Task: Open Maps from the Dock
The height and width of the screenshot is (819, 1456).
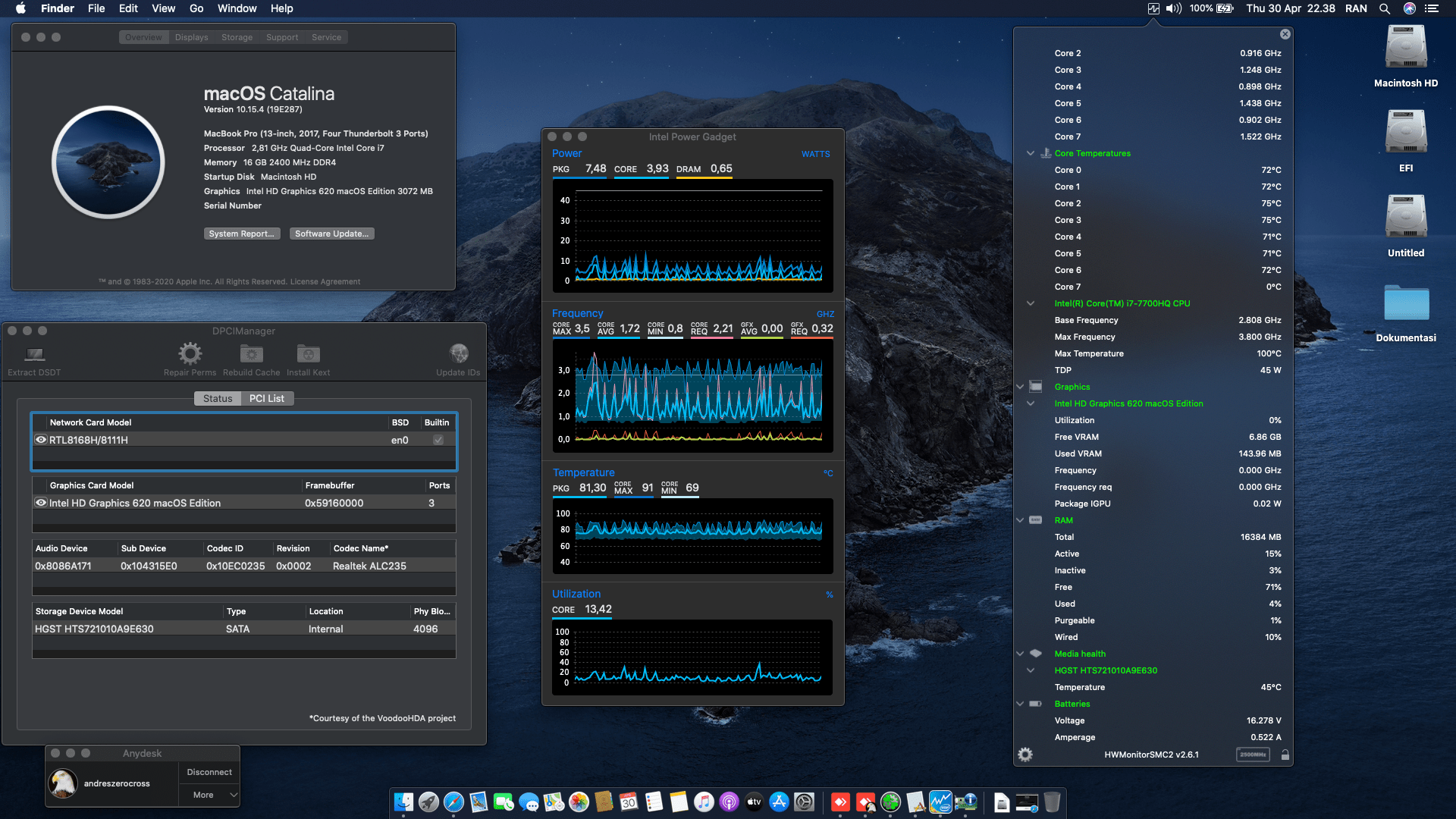Action: [554, 802]
